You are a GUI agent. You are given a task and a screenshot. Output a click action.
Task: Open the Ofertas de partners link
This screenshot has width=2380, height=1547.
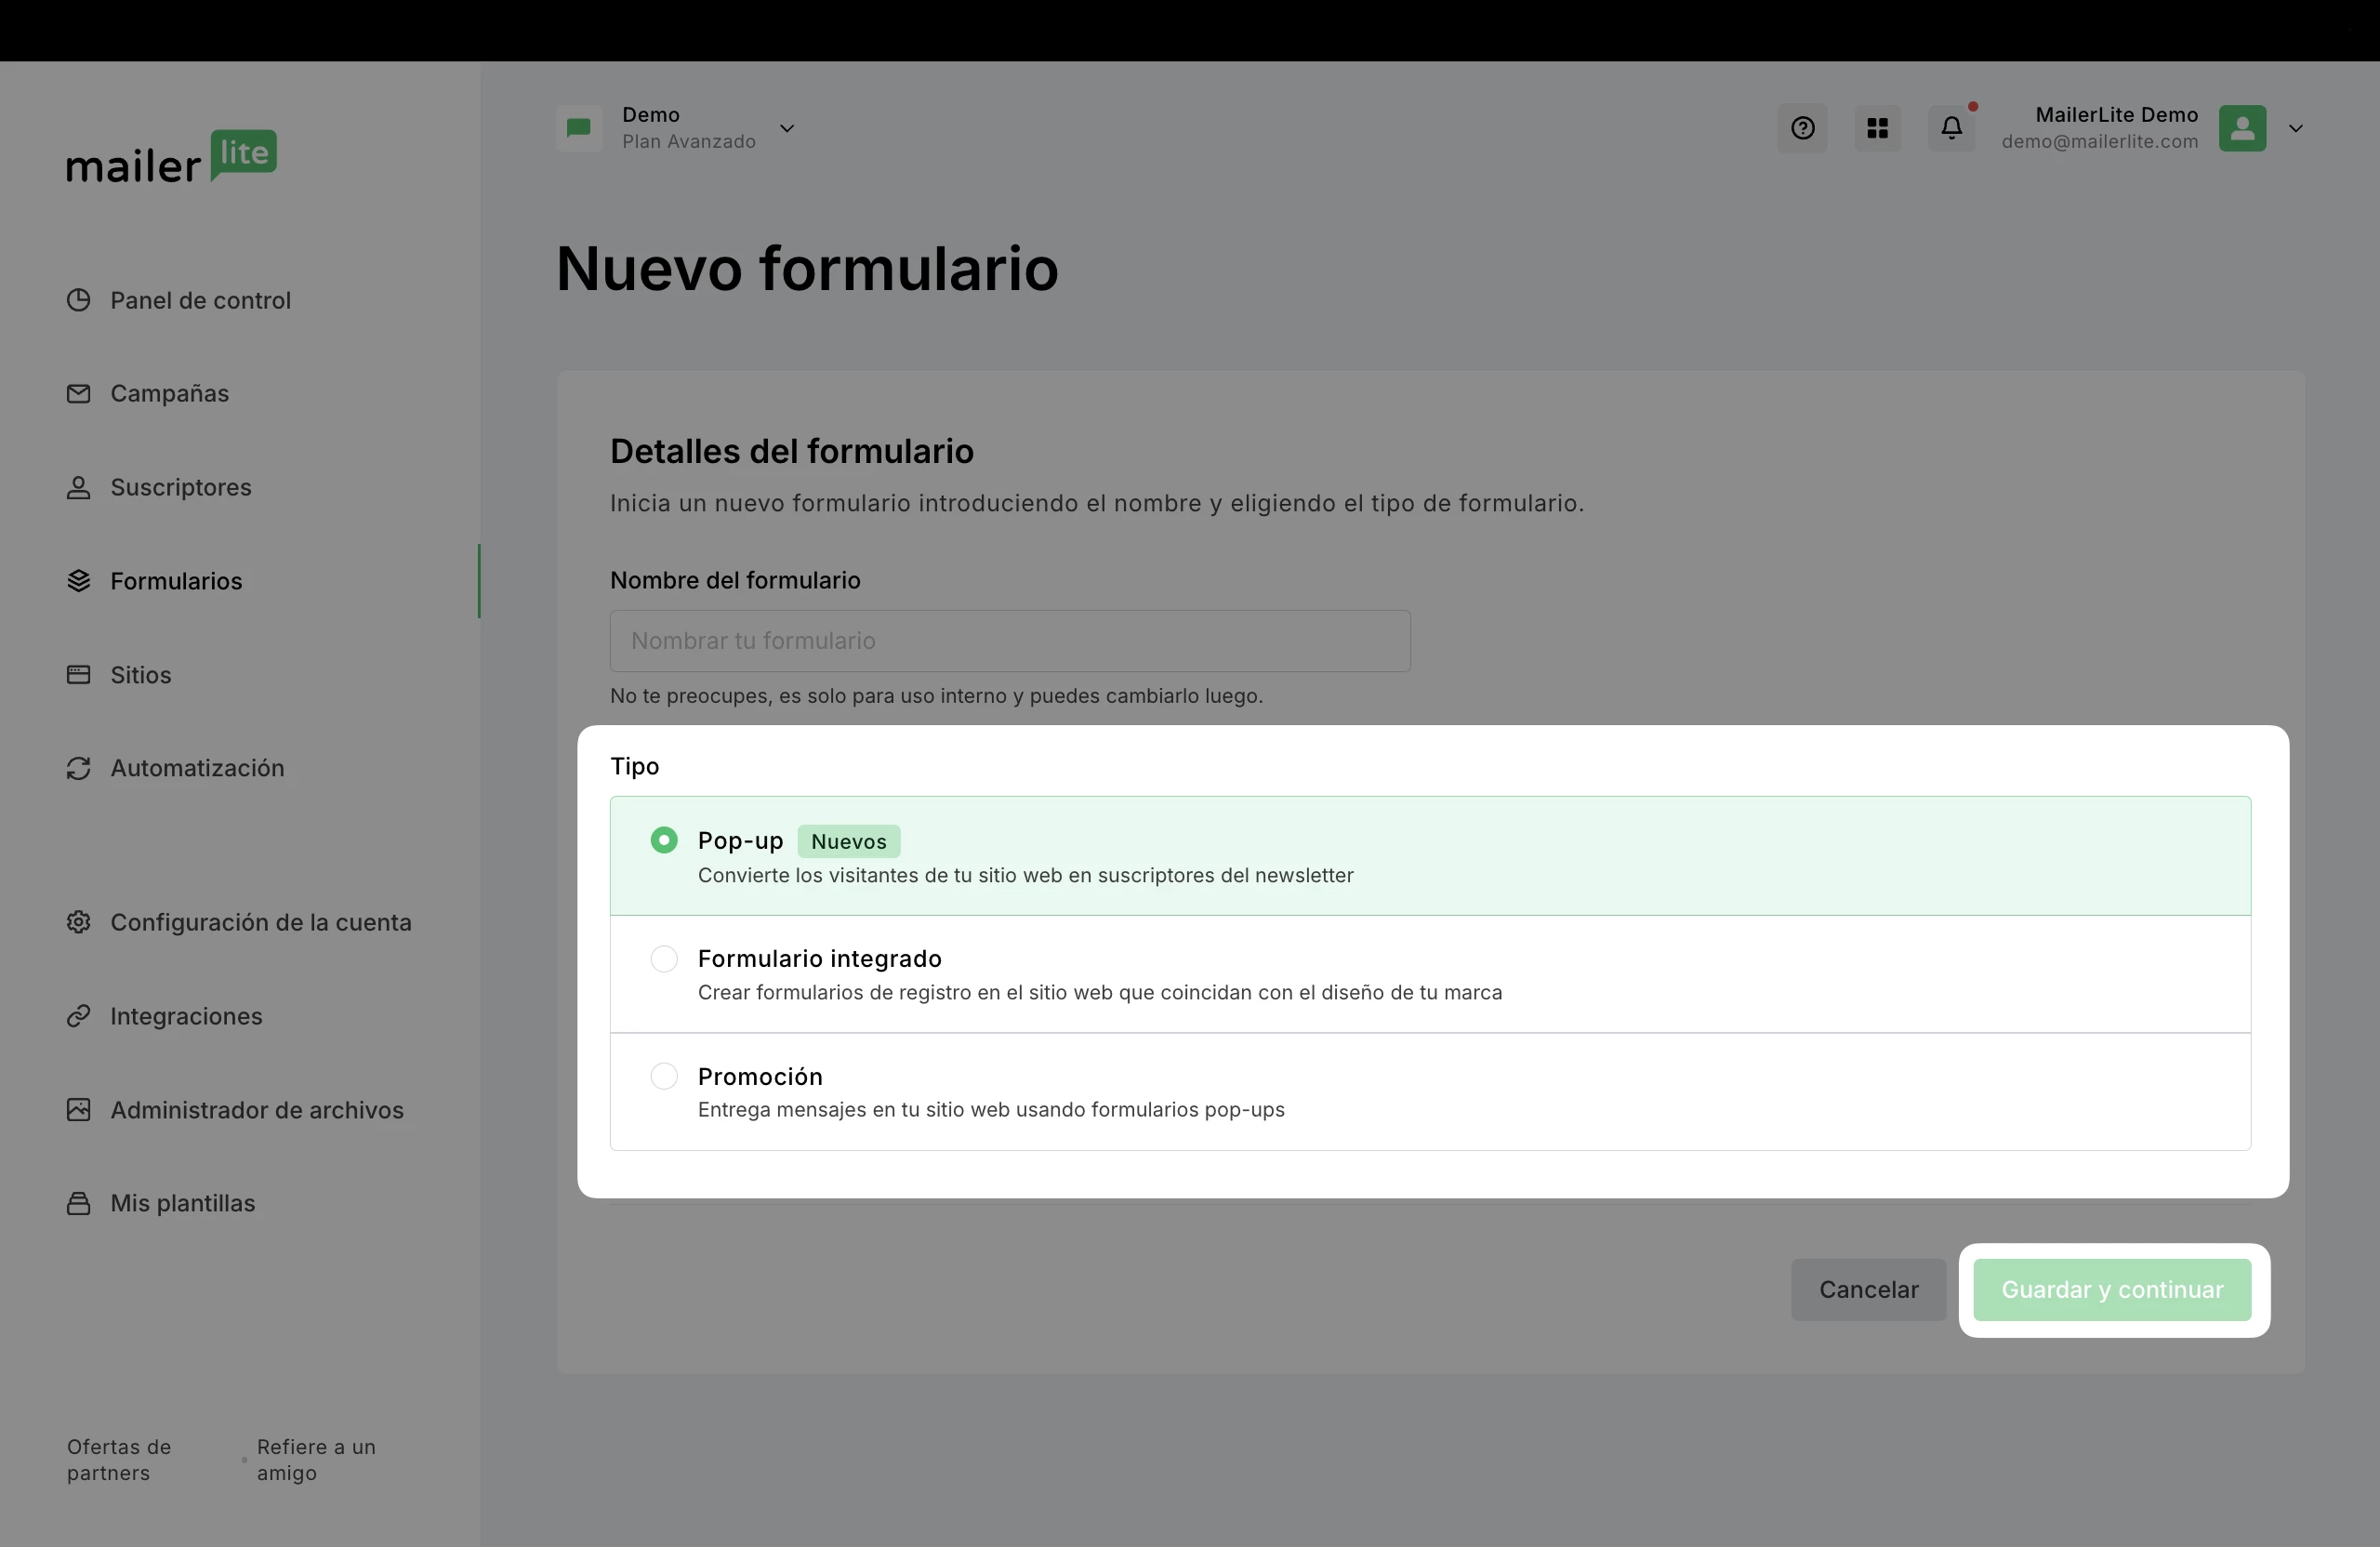pyautogui.click(x=119, y=1460)
